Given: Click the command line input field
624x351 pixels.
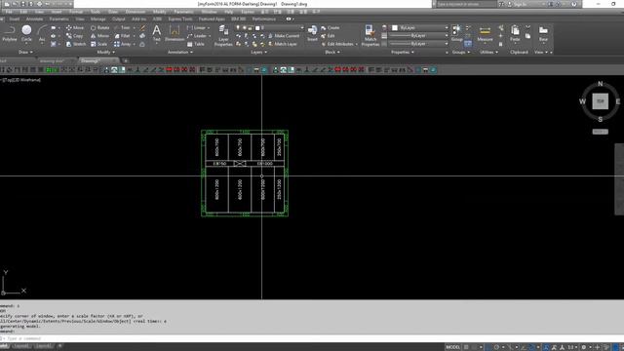Looking at the screenshot, I should tap(312, 338).
